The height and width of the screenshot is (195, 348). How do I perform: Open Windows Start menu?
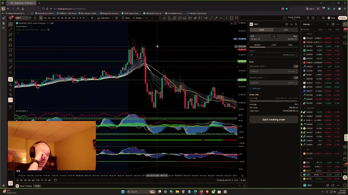click(x=123, y=192)
